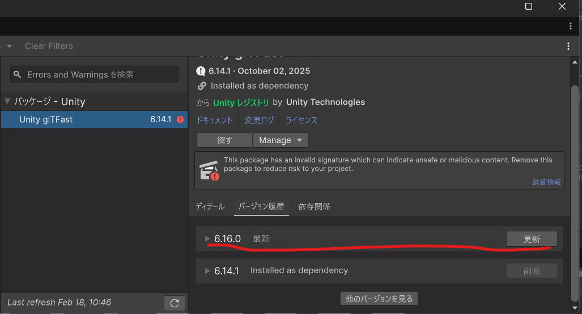The width and height of the screenshot is (582, 314).
Task: Open the filter dropdown arrow left of Clear Filters
Action: pyautogui.click(x=9, y=46)
